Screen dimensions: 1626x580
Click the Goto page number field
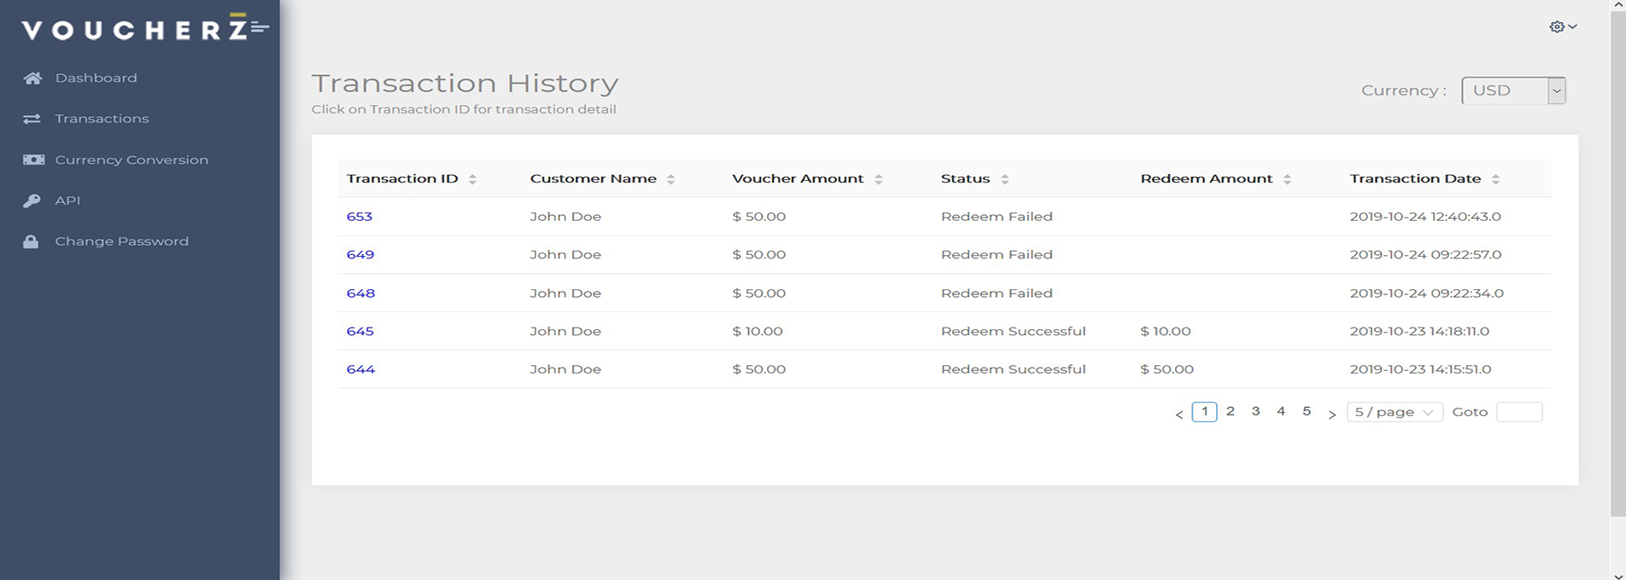tap(1519, 412)
